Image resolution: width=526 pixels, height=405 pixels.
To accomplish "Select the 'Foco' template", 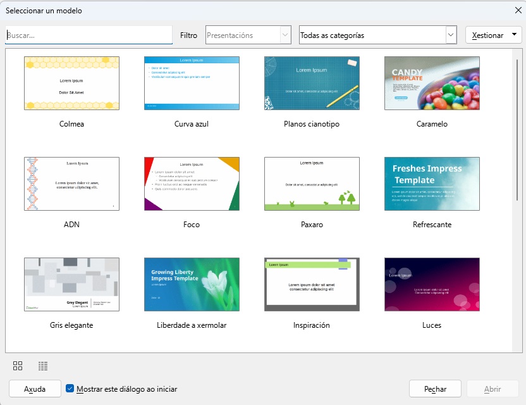I will click(192, 184).
